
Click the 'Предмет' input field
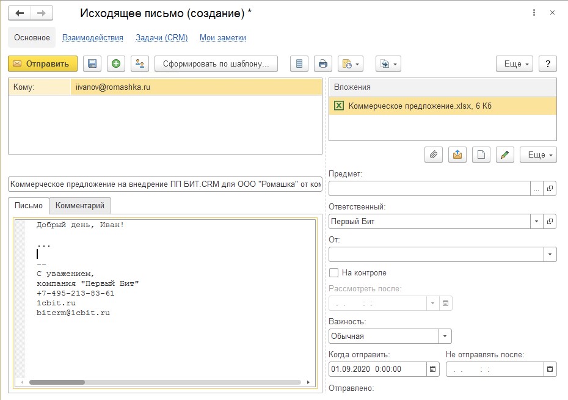tap(429, 189)
